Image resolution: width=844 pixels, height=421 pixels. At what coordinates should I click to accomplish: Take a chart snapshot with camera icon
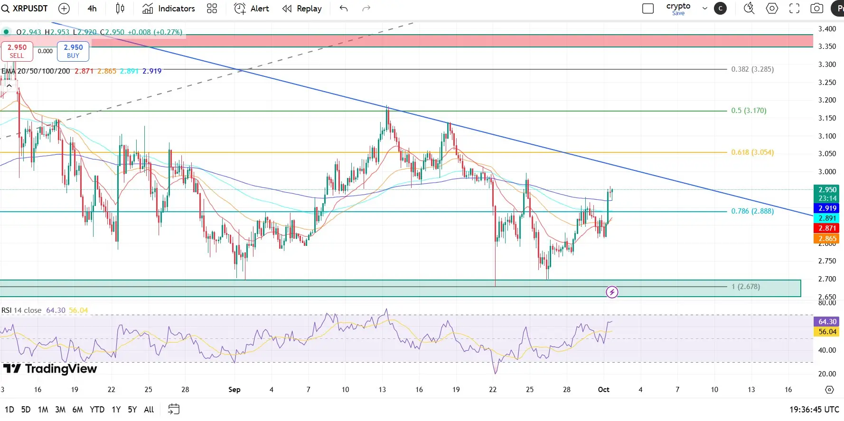pos(816,9)
